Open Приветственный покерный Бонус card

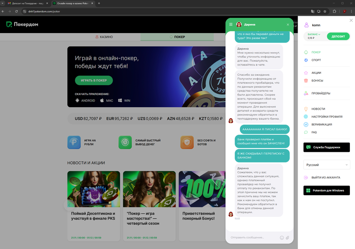click(202, 206)
